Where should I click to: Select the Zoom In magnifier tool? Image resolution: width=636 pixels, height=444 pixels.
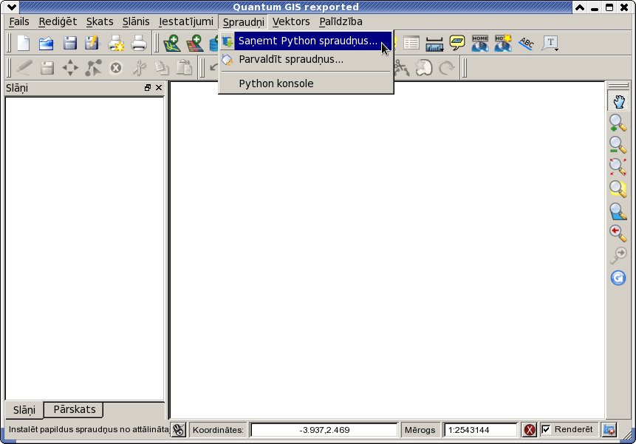(618, 123)
